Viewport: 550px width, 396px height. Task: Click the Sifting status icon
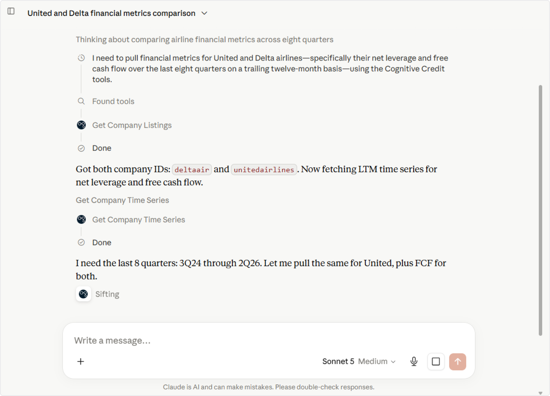point(83,294)
